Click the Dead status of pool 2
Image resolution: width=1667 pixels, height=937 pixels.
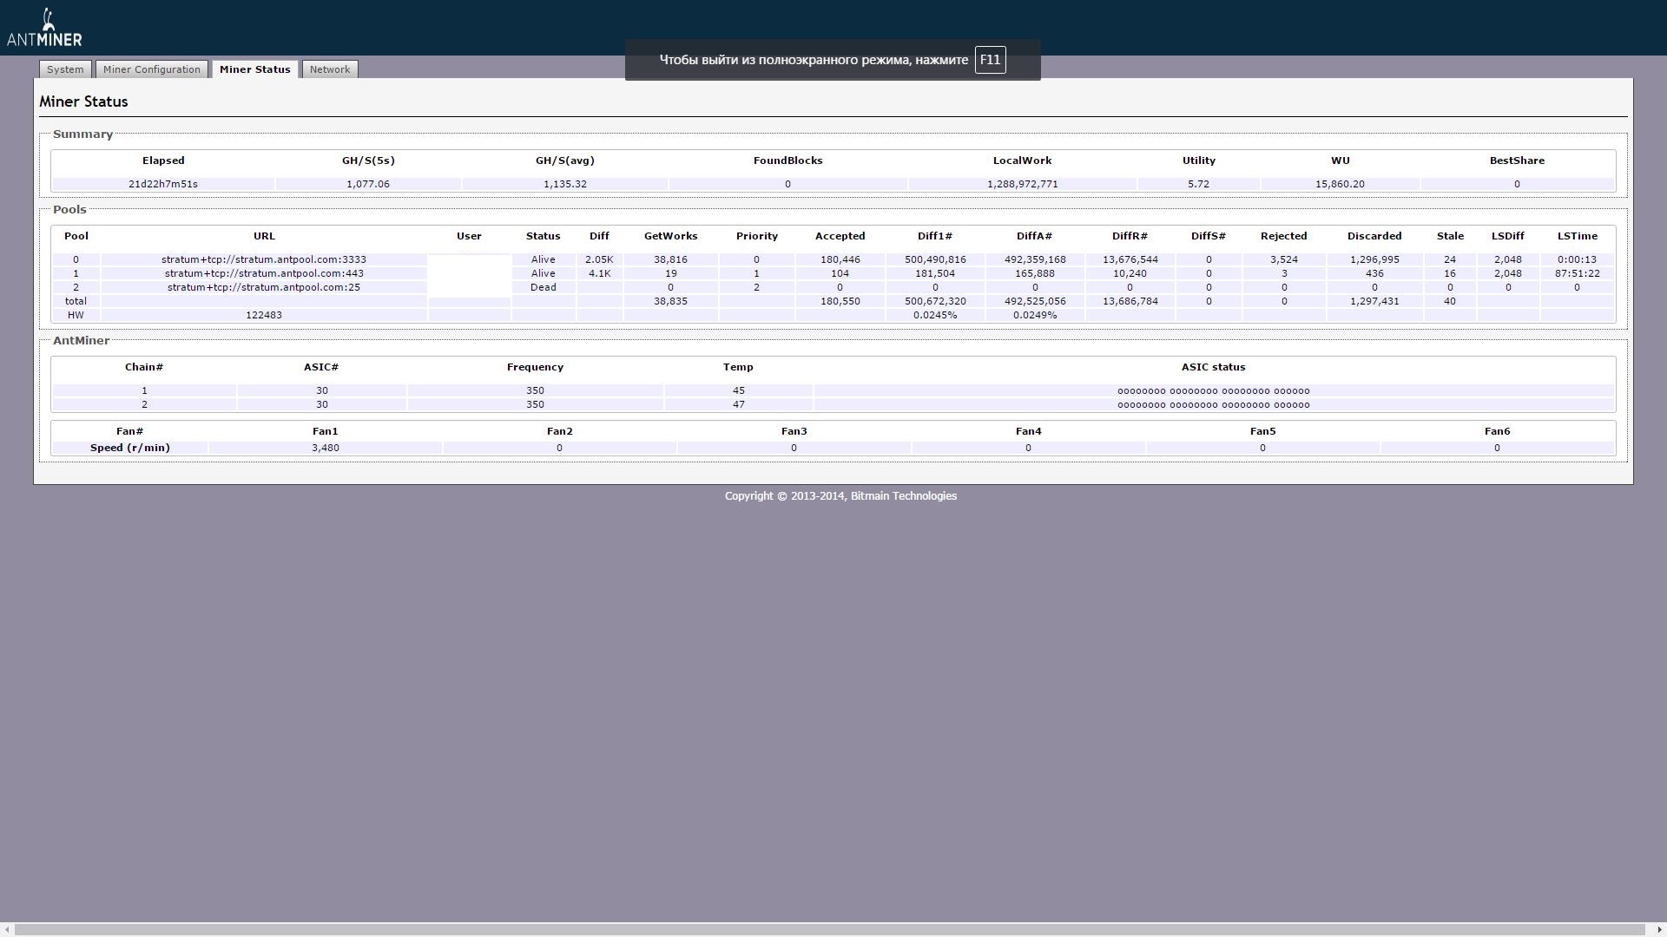coord(543,287)
